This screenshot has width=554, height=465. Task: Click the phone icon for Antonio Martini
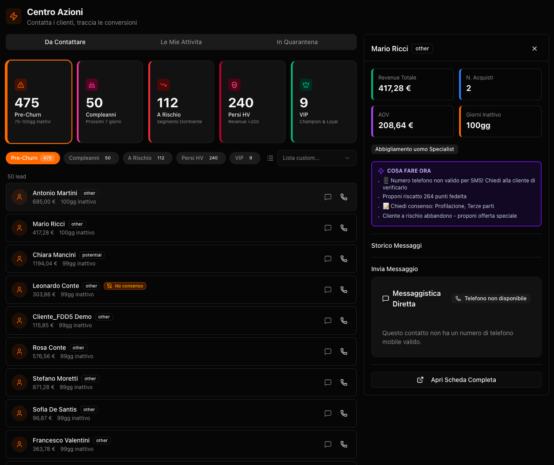click(x=344, y=197)
